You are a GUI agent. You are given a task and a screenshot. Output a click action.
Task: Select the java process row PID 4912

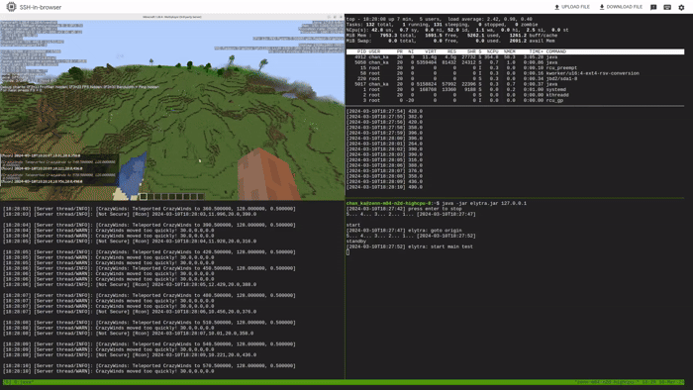(x=515, y=57)
